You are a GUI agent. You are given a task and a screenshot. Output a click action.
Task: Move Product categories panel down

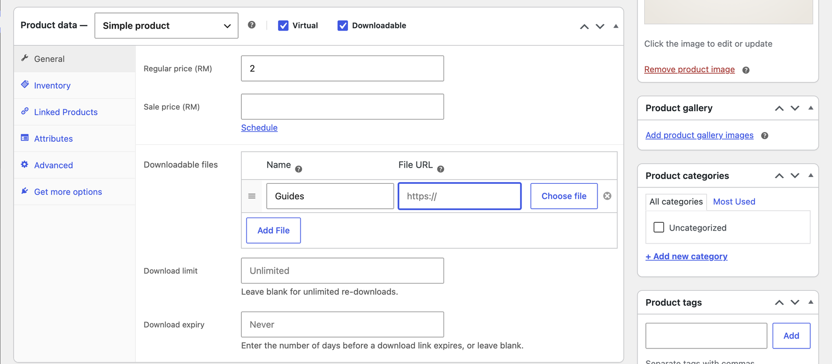(x=795, y=176)
